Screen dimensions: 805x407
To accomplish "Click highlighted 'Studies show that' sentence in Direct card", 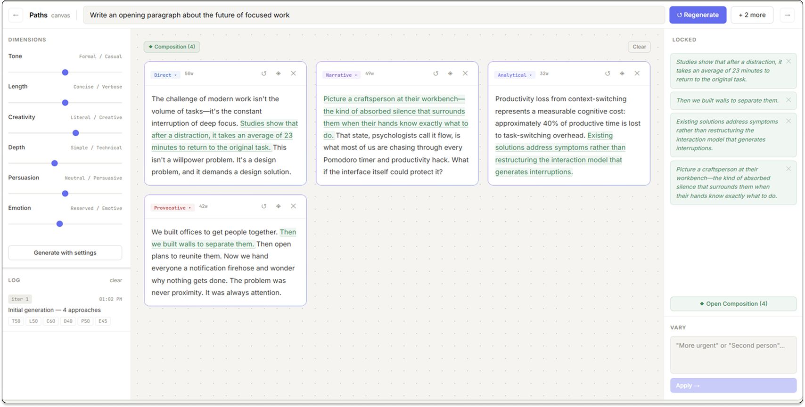I will [224, 135].
